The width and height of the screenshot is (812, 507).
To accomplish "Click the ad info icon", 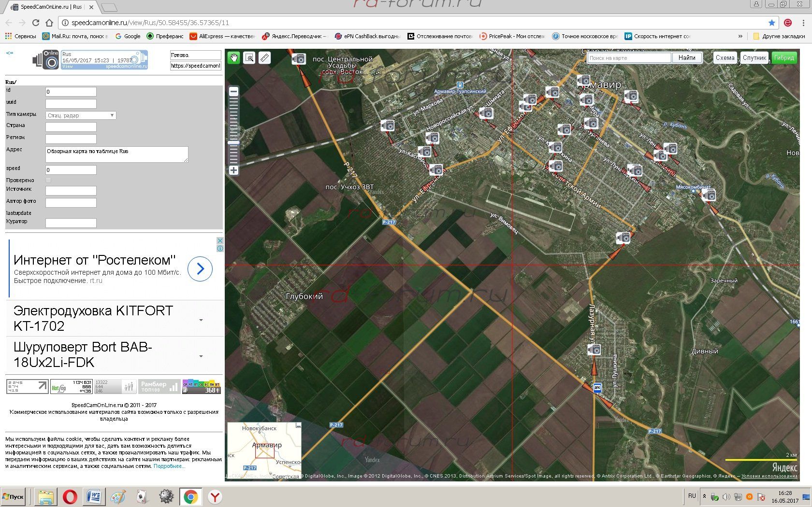I will click(x=220, y=248).
